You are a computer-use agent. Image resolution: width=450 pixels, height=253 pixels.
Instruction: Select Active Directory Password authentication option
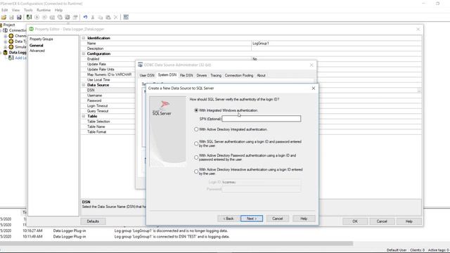[x=196, y=157]
